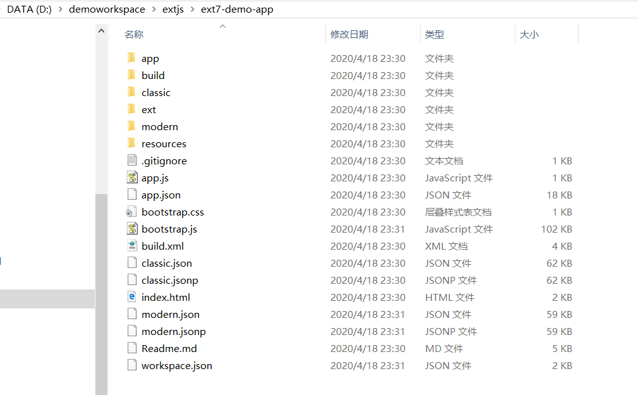
Task: Select the bootstrap.css stylesheet file icon
Action: point(131,212)
